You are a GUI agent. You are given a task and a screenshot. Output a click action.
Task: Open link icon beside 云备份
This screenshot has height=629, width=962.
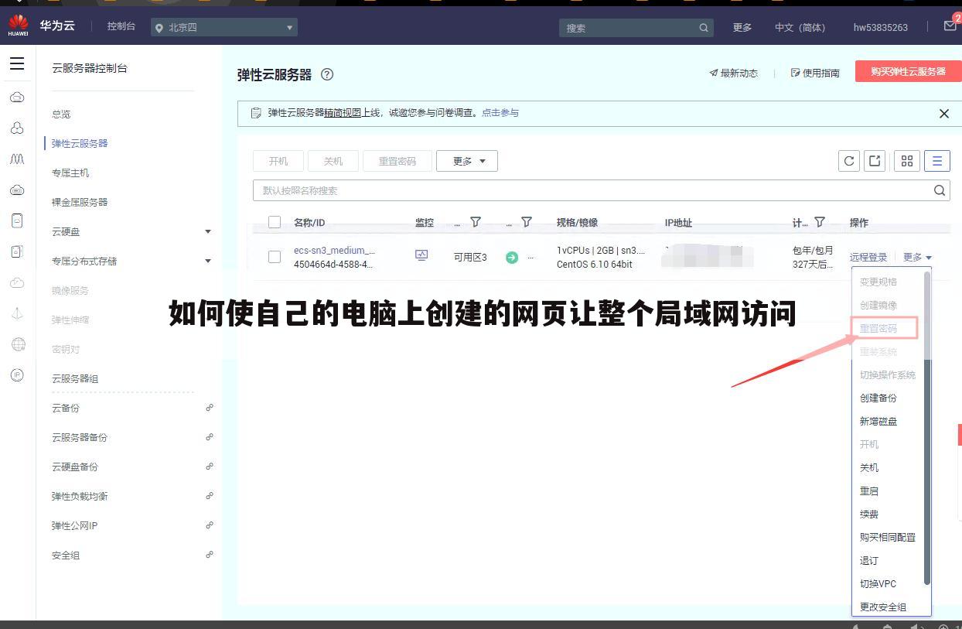click(x=210, y=408)
